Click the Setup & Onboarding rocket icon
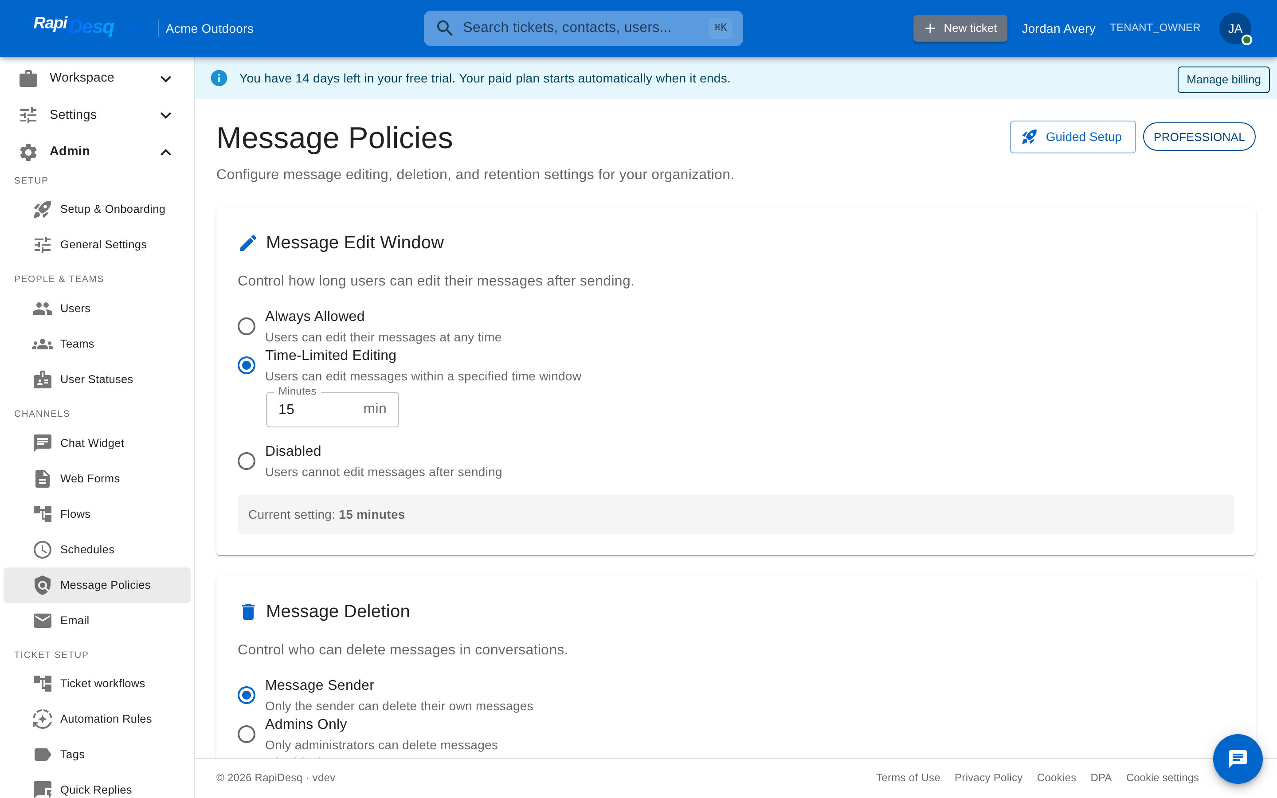The height and width of the screenshot is (798, 1277). (42, 210)
